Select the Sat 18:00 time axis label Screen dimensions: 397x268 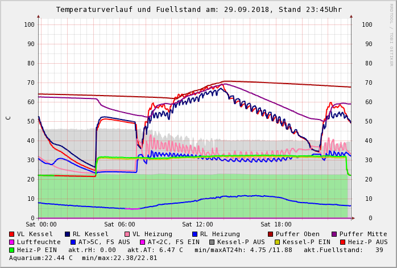click(x=276, y=225)
